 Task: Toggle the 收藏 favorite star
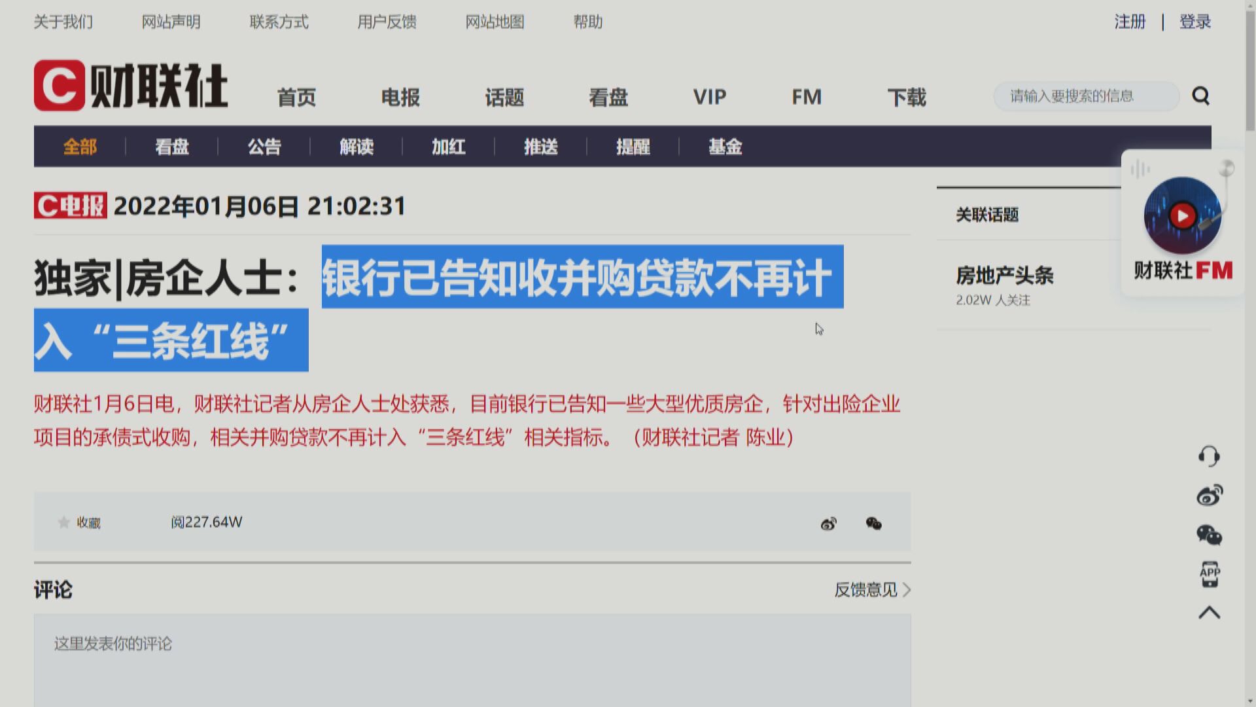point(63,522)
